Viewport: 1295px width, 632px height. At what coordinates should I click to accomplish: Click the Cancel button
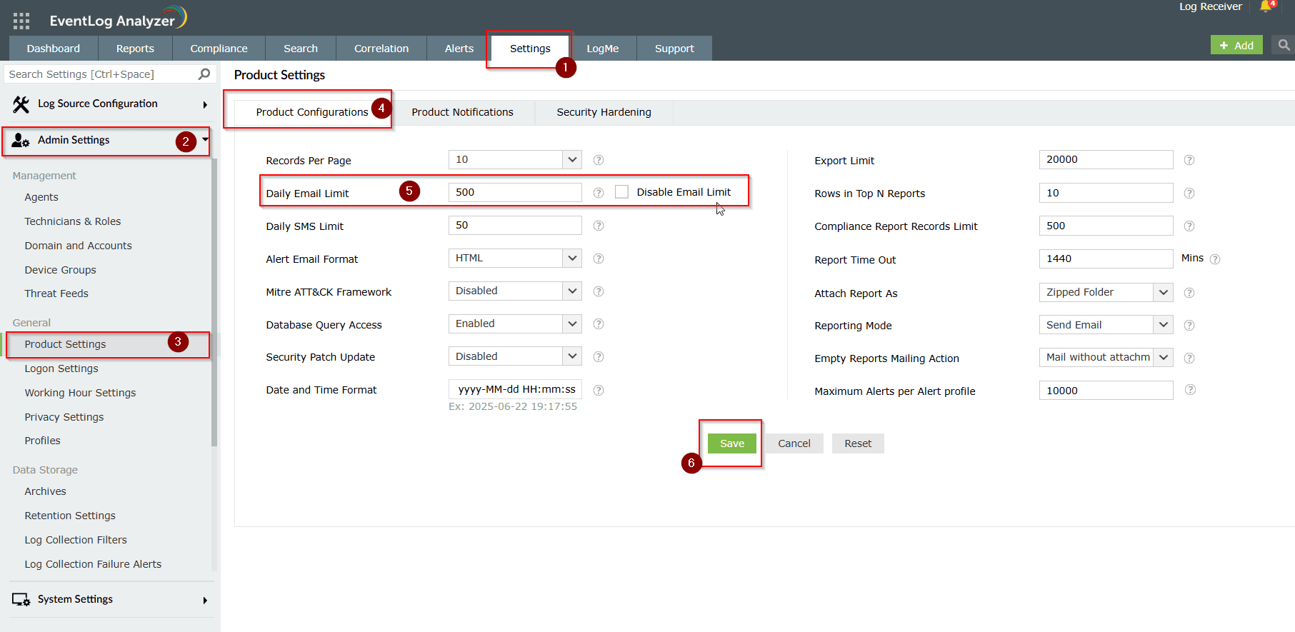coord(794,443)
